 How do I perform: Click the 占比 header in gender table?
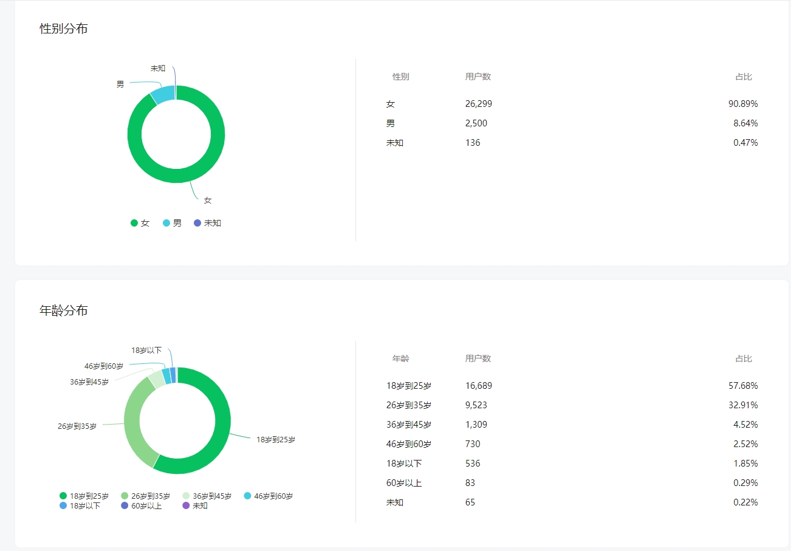click(744, 77)
